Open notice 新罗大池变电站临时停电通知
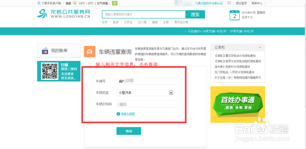This screenshot has height=149, width=306. pos(238,61)
